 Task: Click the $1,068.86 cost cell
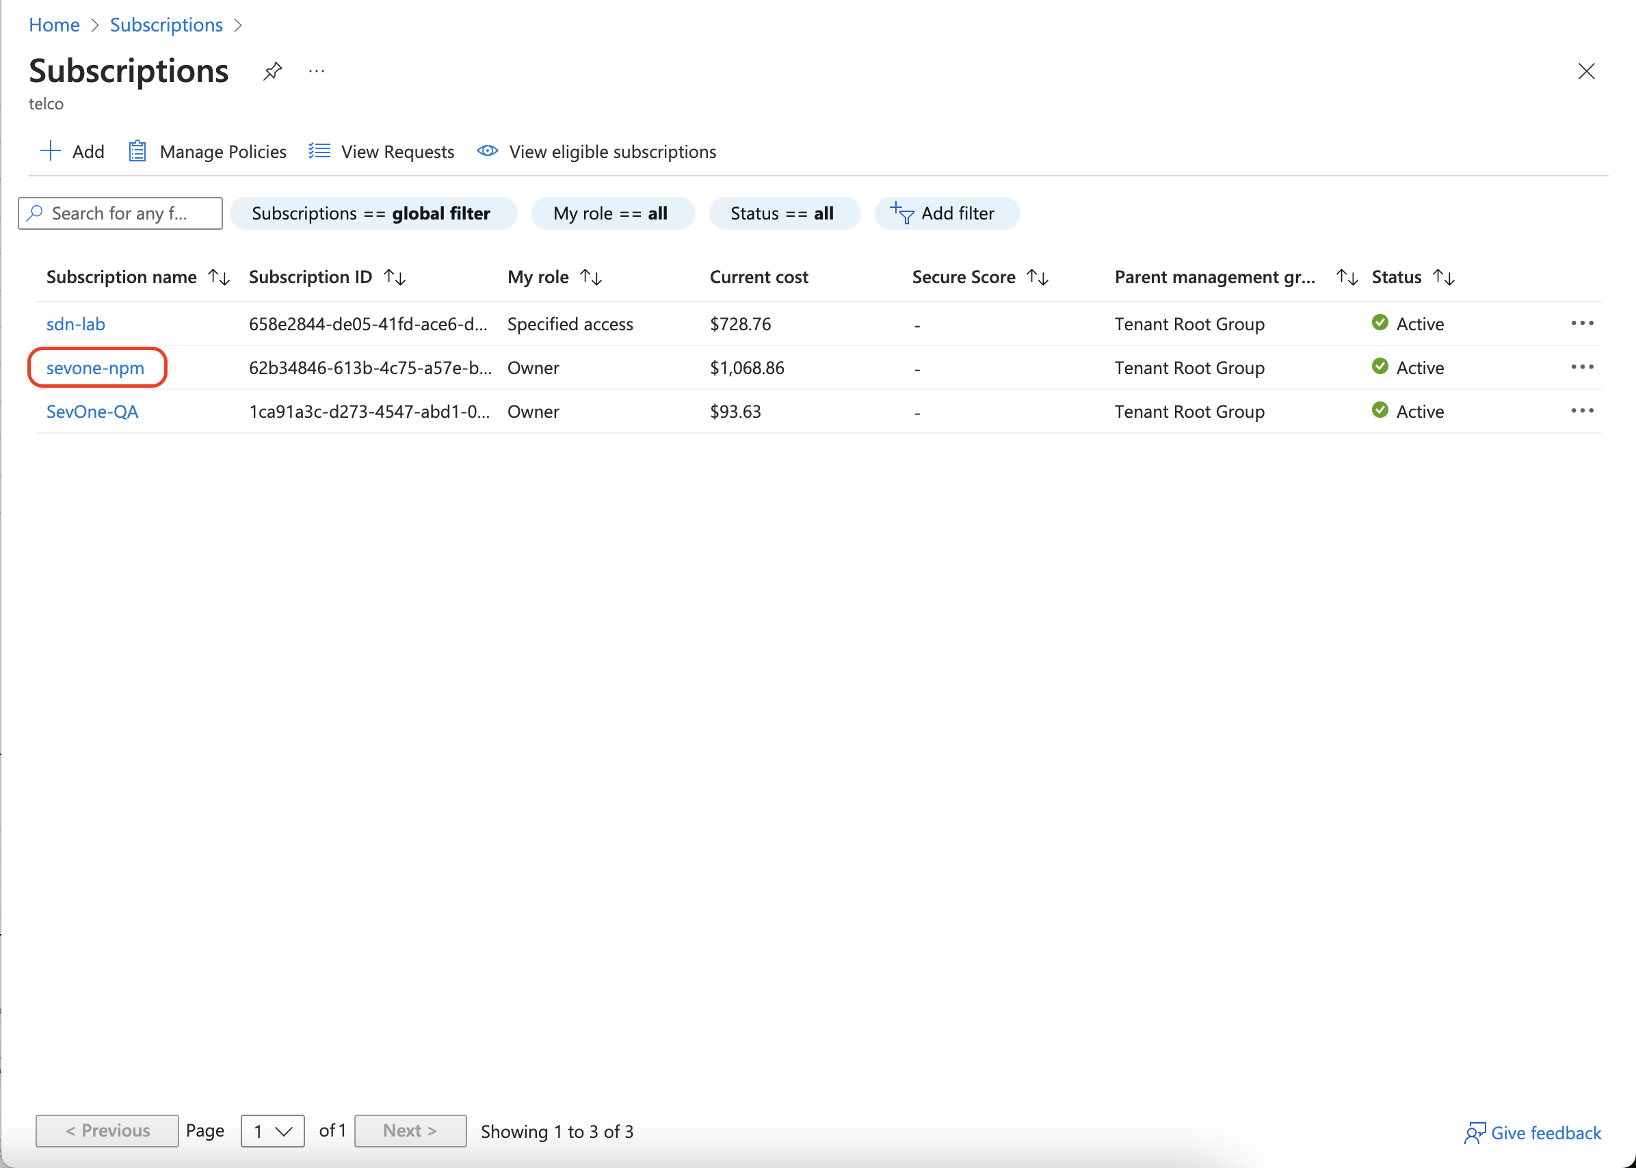click(x=746, y=368)
